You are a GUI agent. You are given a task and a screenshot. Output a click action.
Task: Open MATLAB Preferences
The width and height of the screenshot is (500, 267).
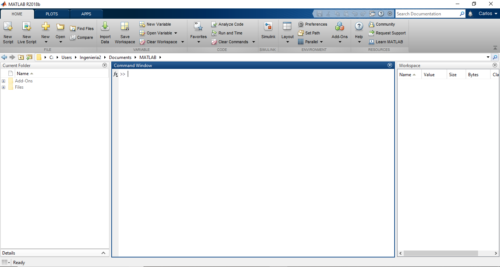point(313,24)
